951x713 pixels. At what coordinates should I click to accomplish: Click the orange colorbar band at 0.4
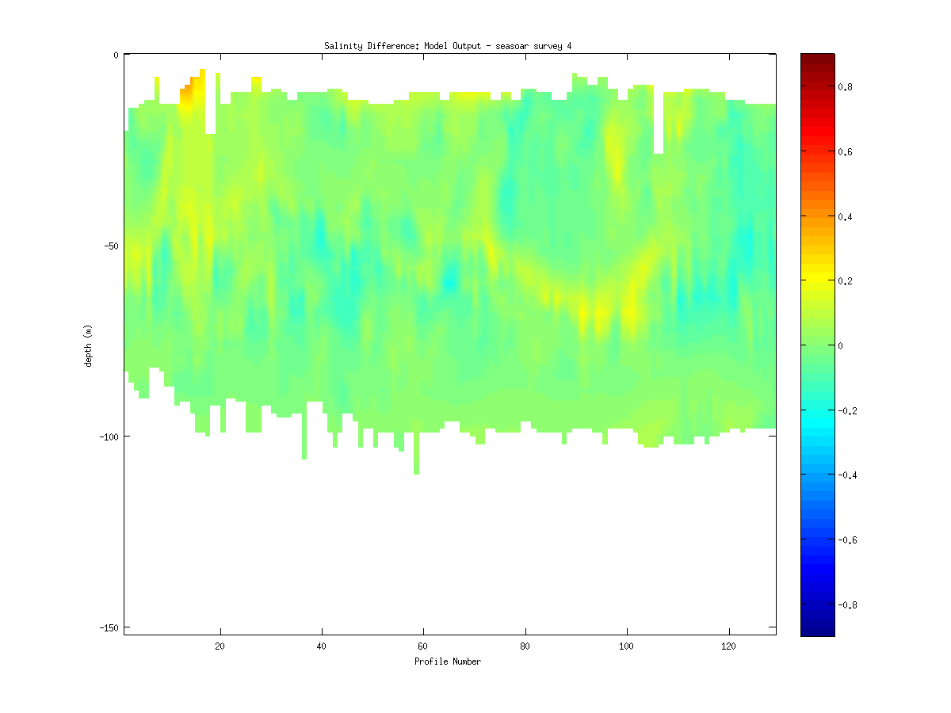(817, 215)
